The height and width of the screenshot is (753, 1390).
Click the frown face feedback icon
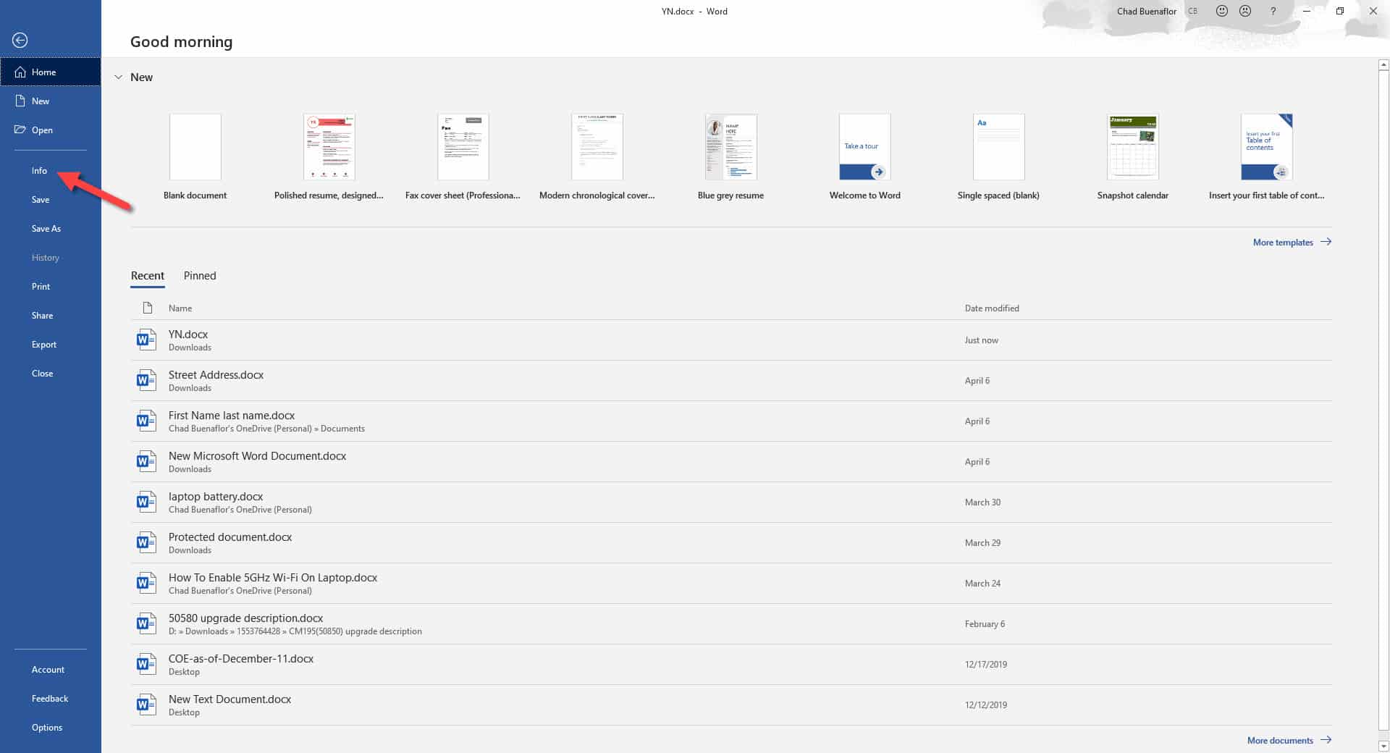tap(1245, 12)
